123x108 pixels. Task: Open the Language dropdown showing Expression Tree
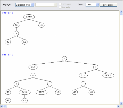(x=25, y=5)
